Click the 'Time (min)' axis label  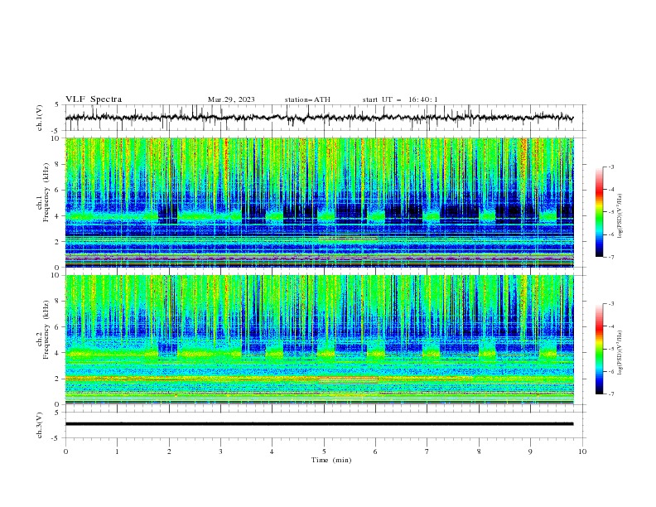(x=331, y=460)
